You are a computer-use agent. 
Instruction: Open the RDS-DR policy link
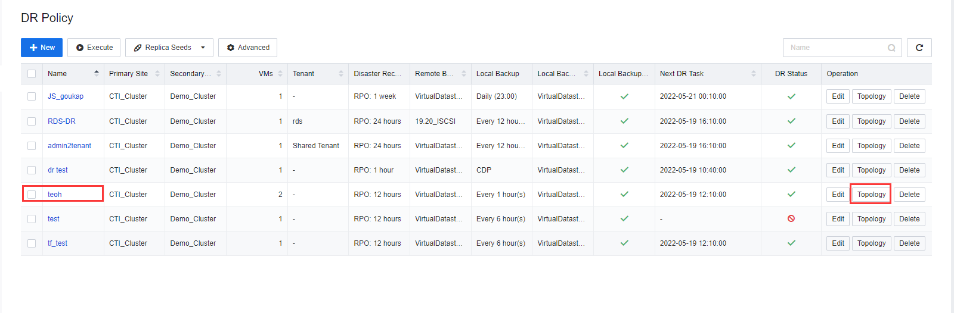(x=61, y=121)
